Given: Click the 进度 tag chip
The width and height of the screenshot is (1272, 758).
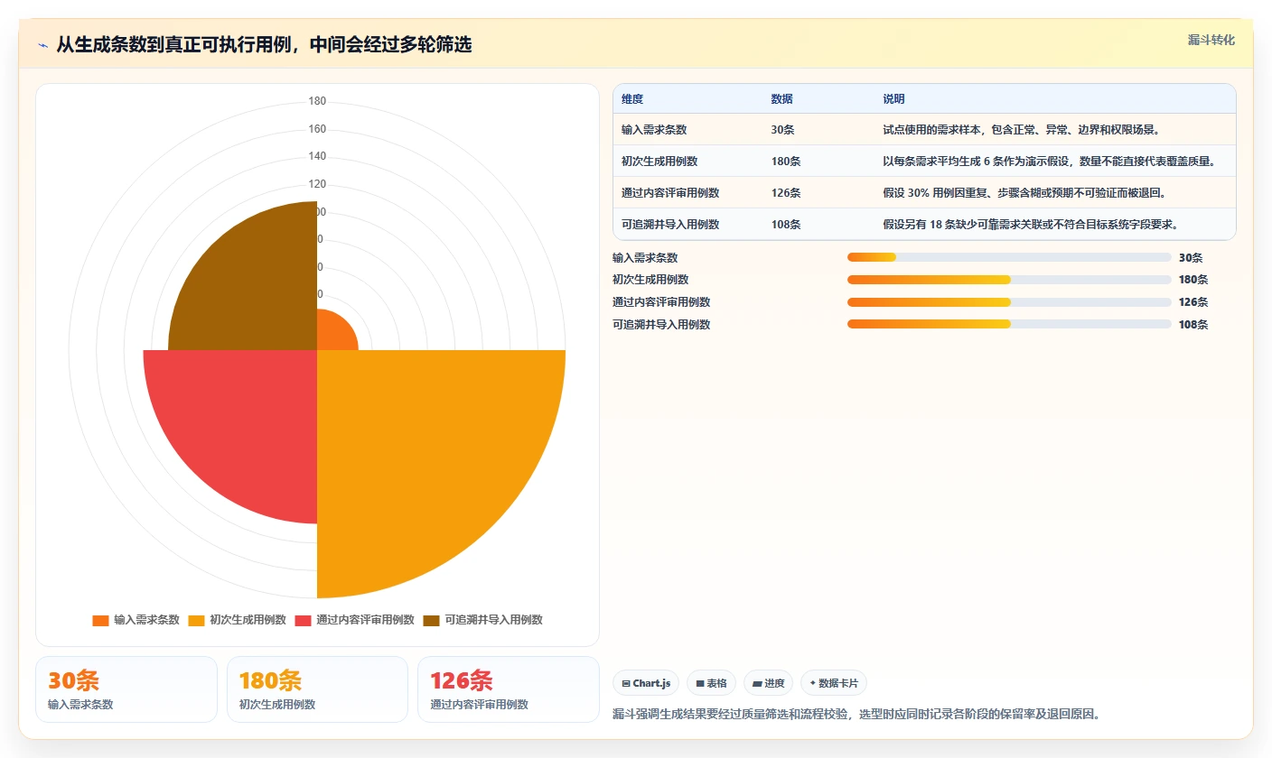Looking at the screenshot, I should click(768, 683).
